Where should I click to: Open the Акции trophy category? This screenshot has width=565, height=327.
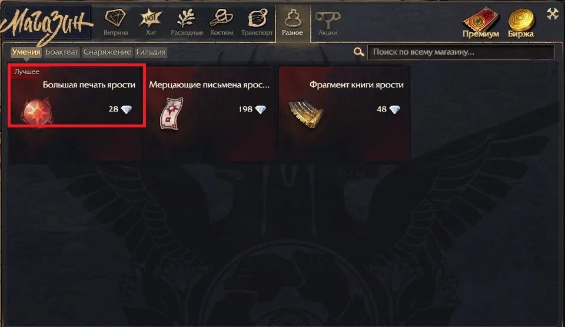328,23
